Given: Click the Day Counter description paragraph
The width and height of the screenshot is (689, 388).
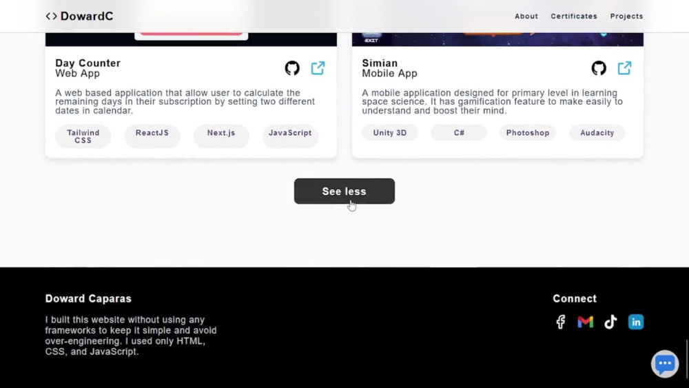Looking at the screenshot, I should point(185,101).
